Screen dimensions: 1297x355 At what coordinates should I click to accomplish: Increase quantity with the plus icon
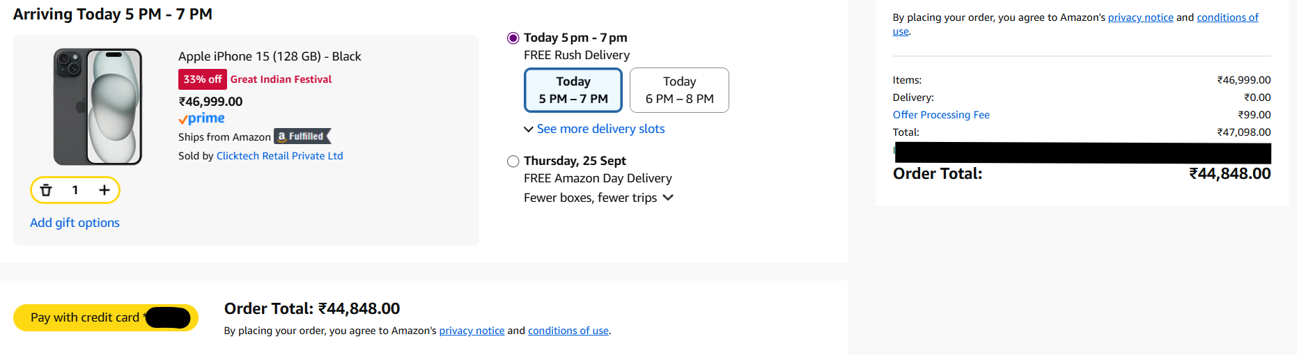pyautogui.click(x=104, y=190)
